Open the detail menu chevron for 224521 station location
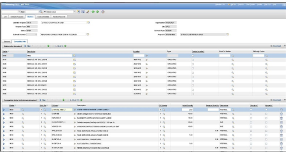The height and width of the screenshot is (158, 286). coord(147,85)
